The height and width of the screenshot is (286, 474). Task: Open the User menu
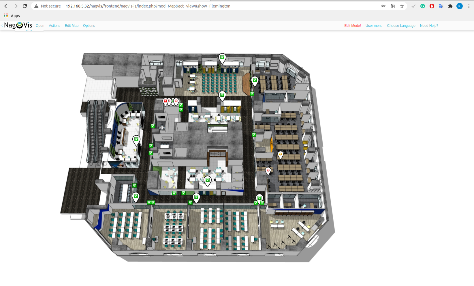[x=374, y=26]
